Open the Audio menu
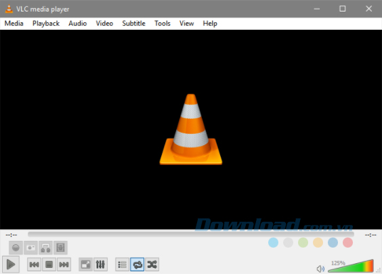 (77, 24)
